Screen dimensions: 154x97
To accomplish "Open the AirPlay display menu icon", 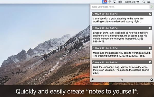I will point(115,2).
